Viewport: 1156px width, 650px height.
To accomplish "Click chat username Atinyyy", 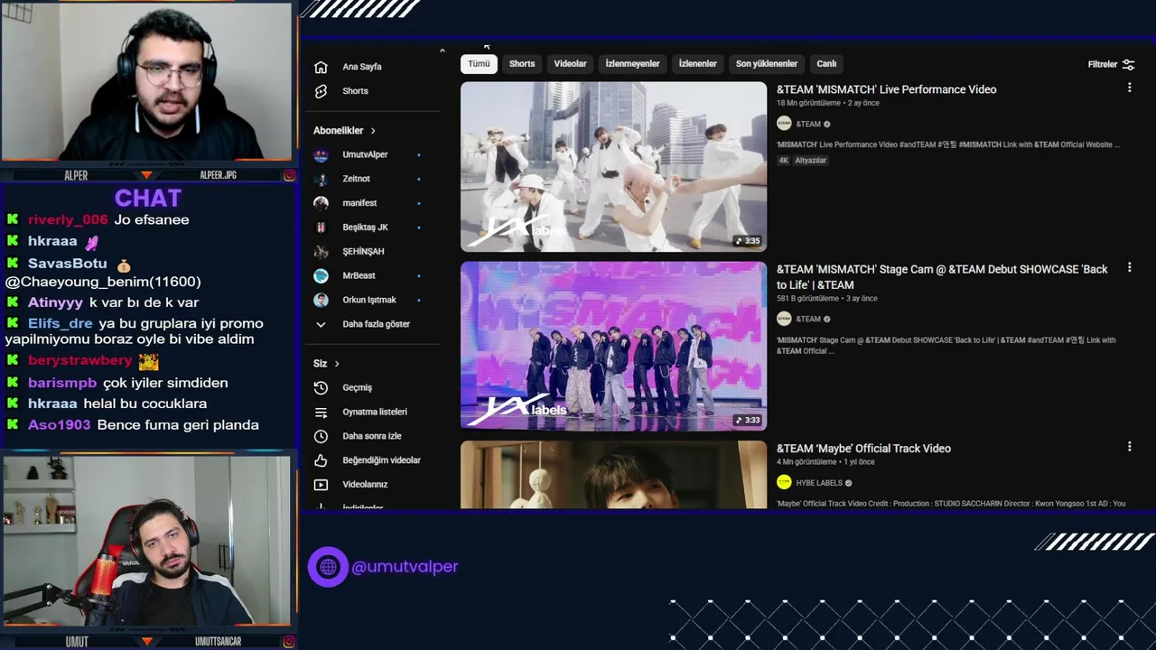I will [x=55, y=302].
